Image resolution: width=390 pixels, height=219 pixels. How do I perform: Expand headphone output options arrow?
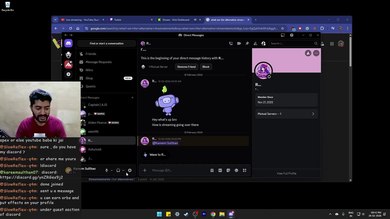123,170
